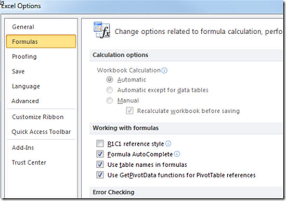Open Quick Access Toolbar settings
This screenshot has width=286, height=201.
coord(41,131)
